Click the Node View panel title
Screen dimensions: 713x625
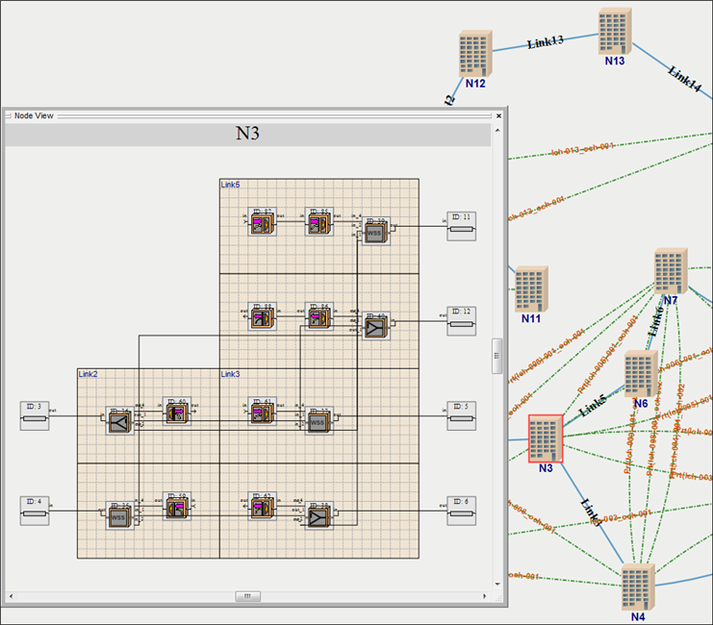click(34, 116)
